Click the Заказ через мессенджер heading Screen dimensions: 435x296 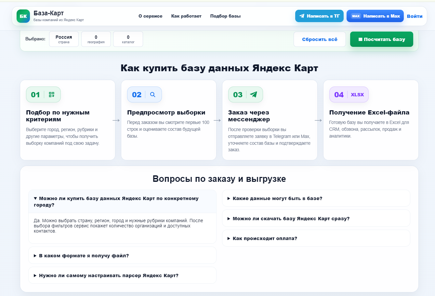(249, 116)
